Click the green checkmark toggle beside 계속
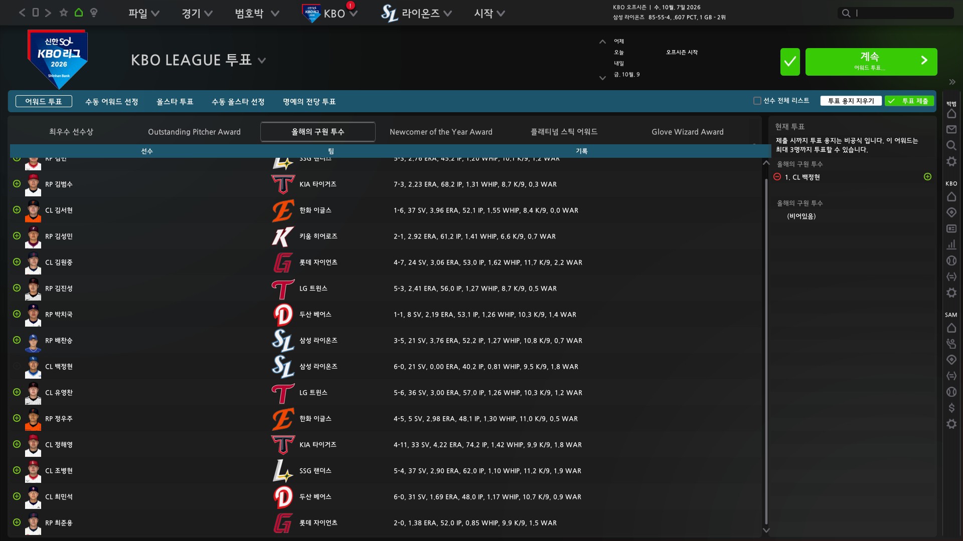 [789, 62]
